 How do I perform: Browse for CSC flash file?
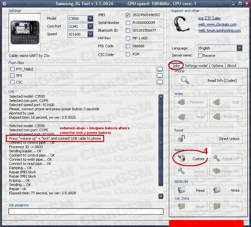click(x=159, y=82)
